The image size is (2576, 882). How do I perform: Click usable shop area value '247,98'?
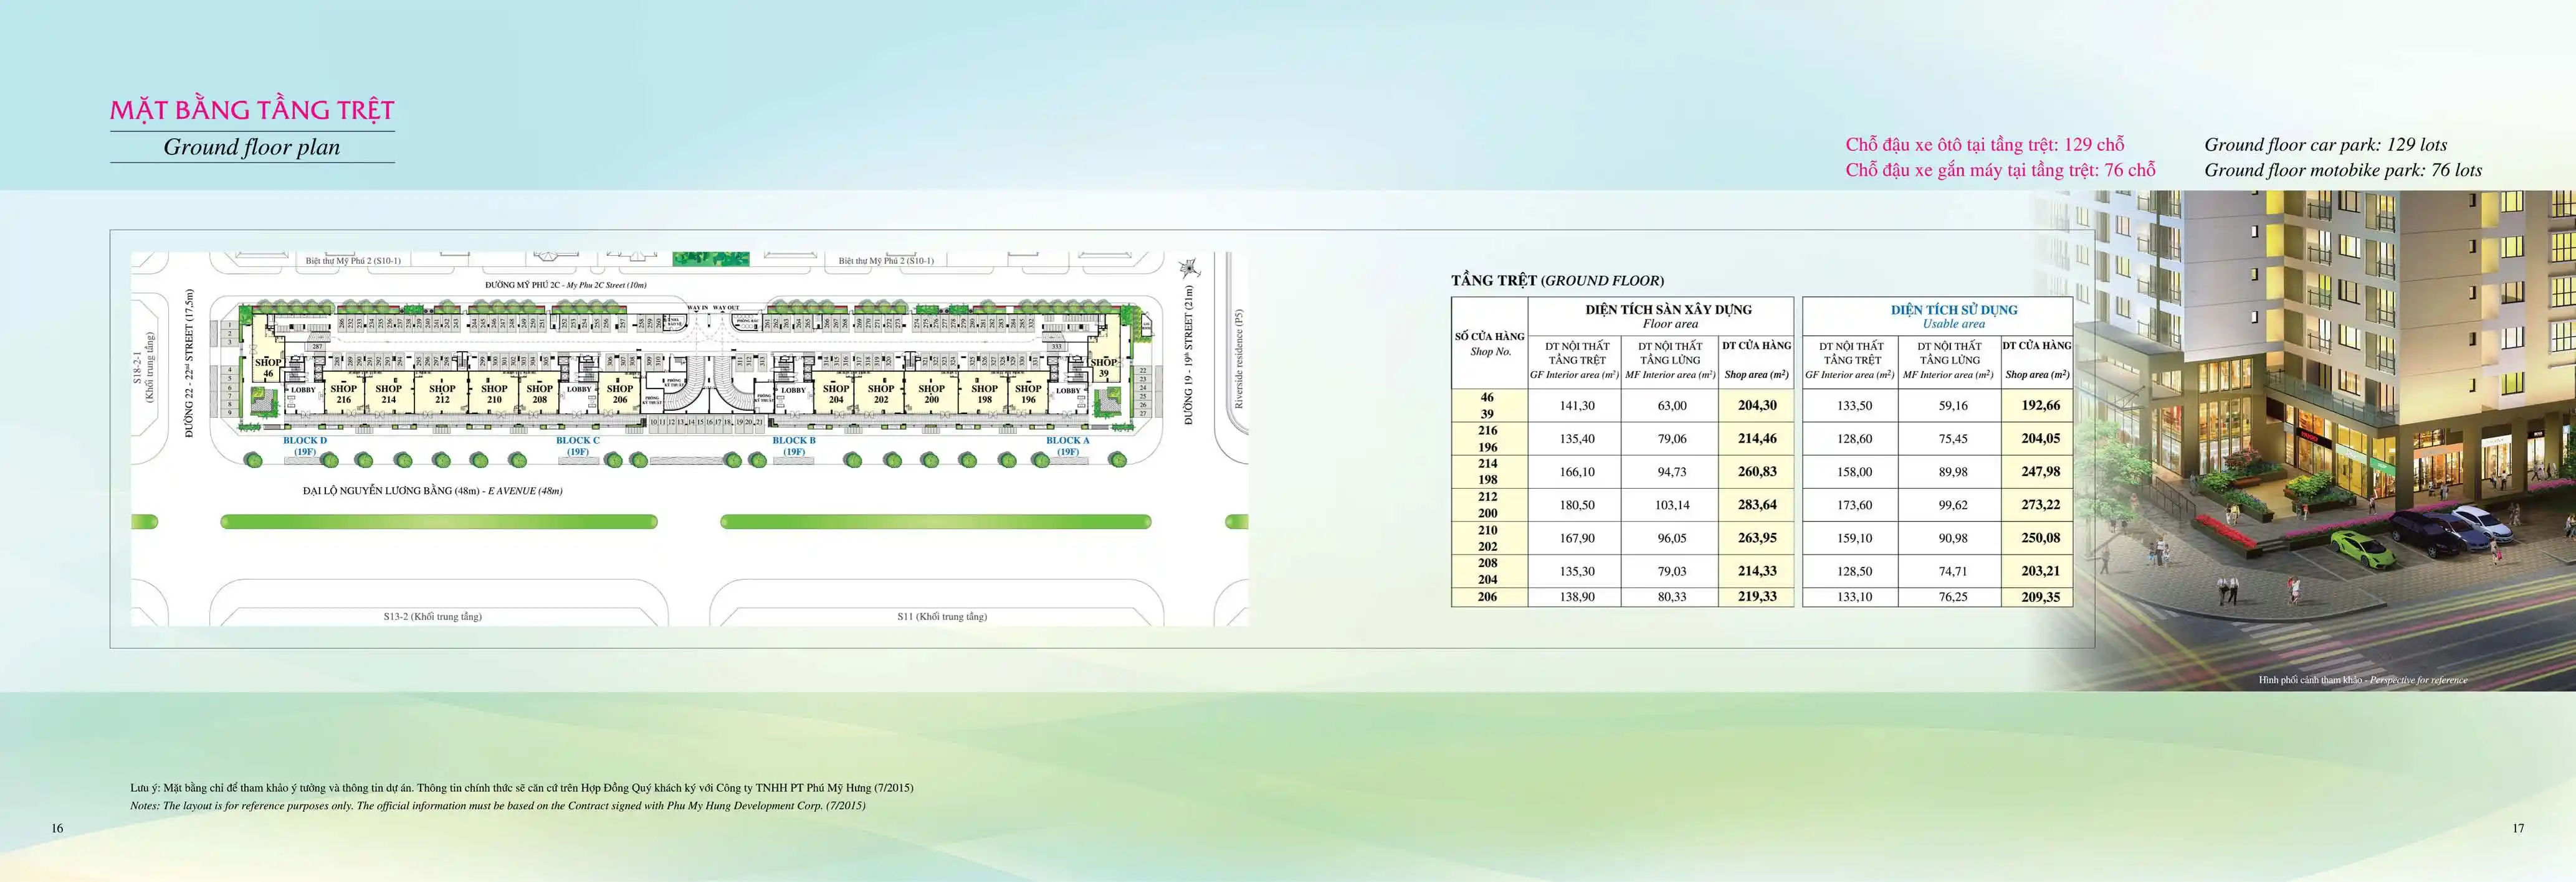click(x=2040, y=471)
